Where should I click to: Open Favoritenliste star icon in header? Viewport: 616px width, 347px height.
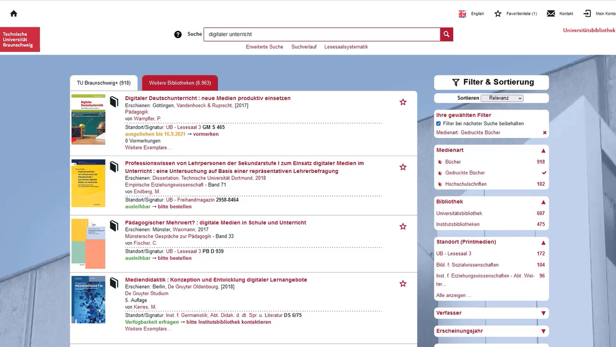pyautogui.click(x=498, y=14)
